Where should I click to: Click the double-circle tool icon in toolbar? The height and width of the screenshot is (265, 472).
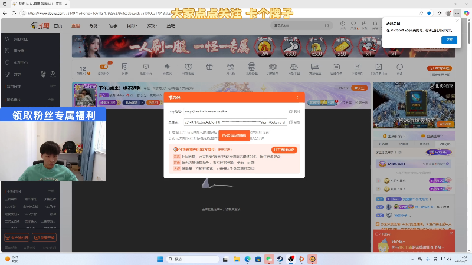(x=294, y=67)
